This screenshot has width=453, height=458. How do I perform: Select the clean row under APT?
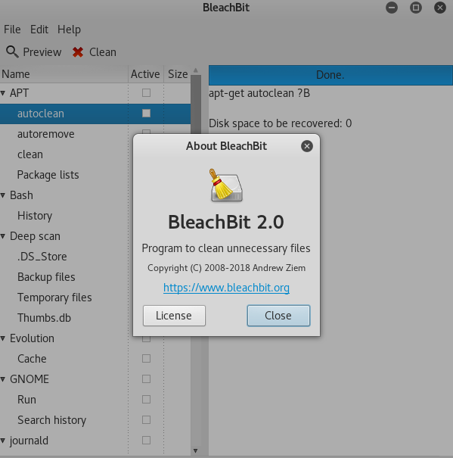tap(30, 154)
